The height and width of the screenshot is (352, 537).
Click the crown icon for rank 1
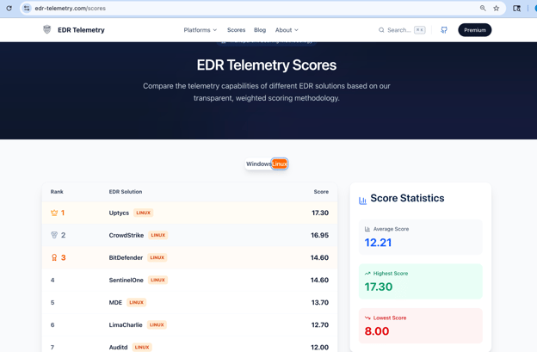pos(54,213)
